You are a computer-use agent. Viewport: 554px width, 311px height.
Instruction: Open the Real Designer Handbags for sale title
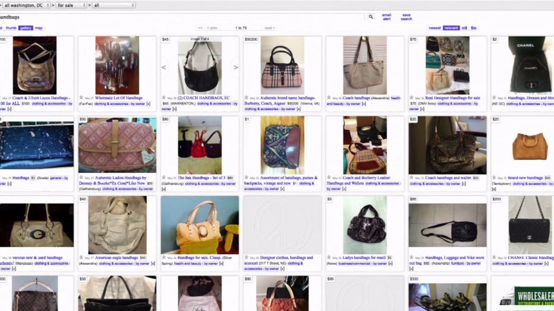click(452, 98)
